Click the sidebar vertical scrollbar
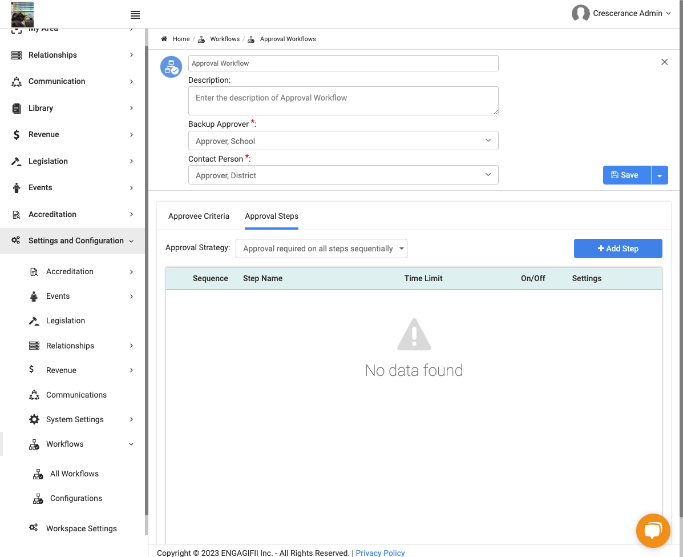Image resolution: width=683 pixels, height=557 pixels. [146, 279]
